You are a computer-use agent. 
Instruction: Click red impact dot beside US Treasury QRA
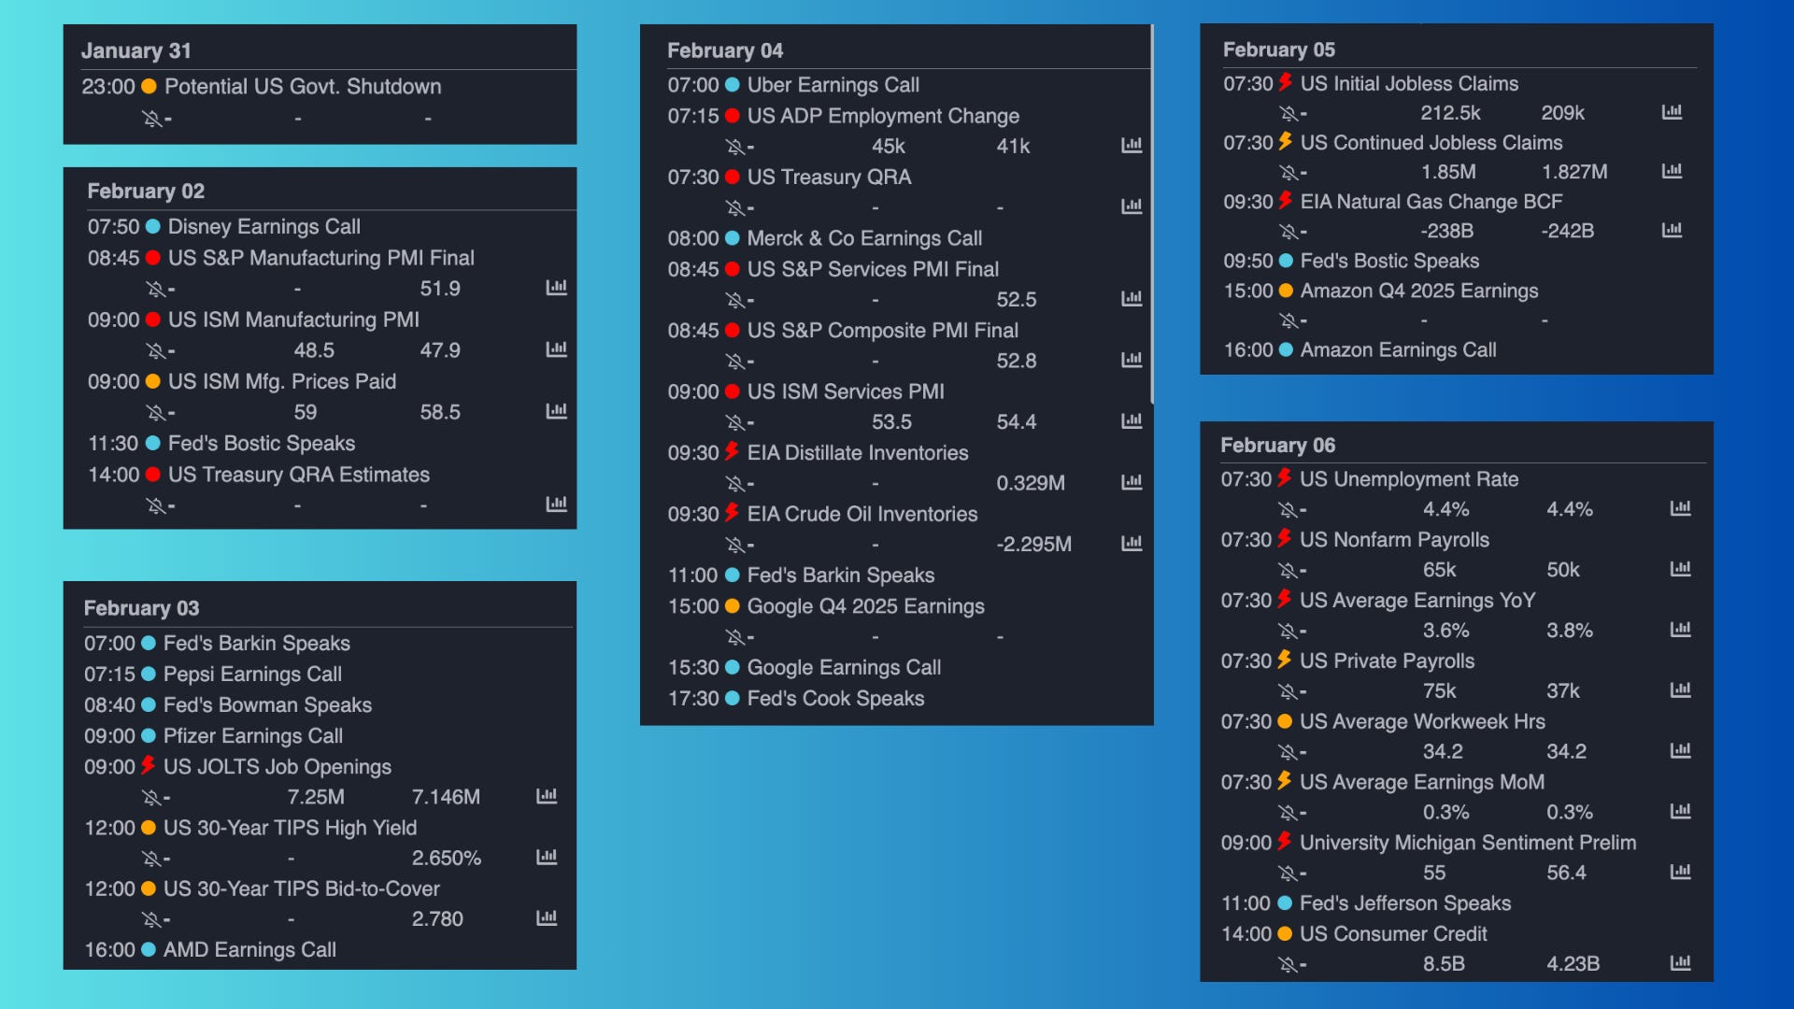733,178
